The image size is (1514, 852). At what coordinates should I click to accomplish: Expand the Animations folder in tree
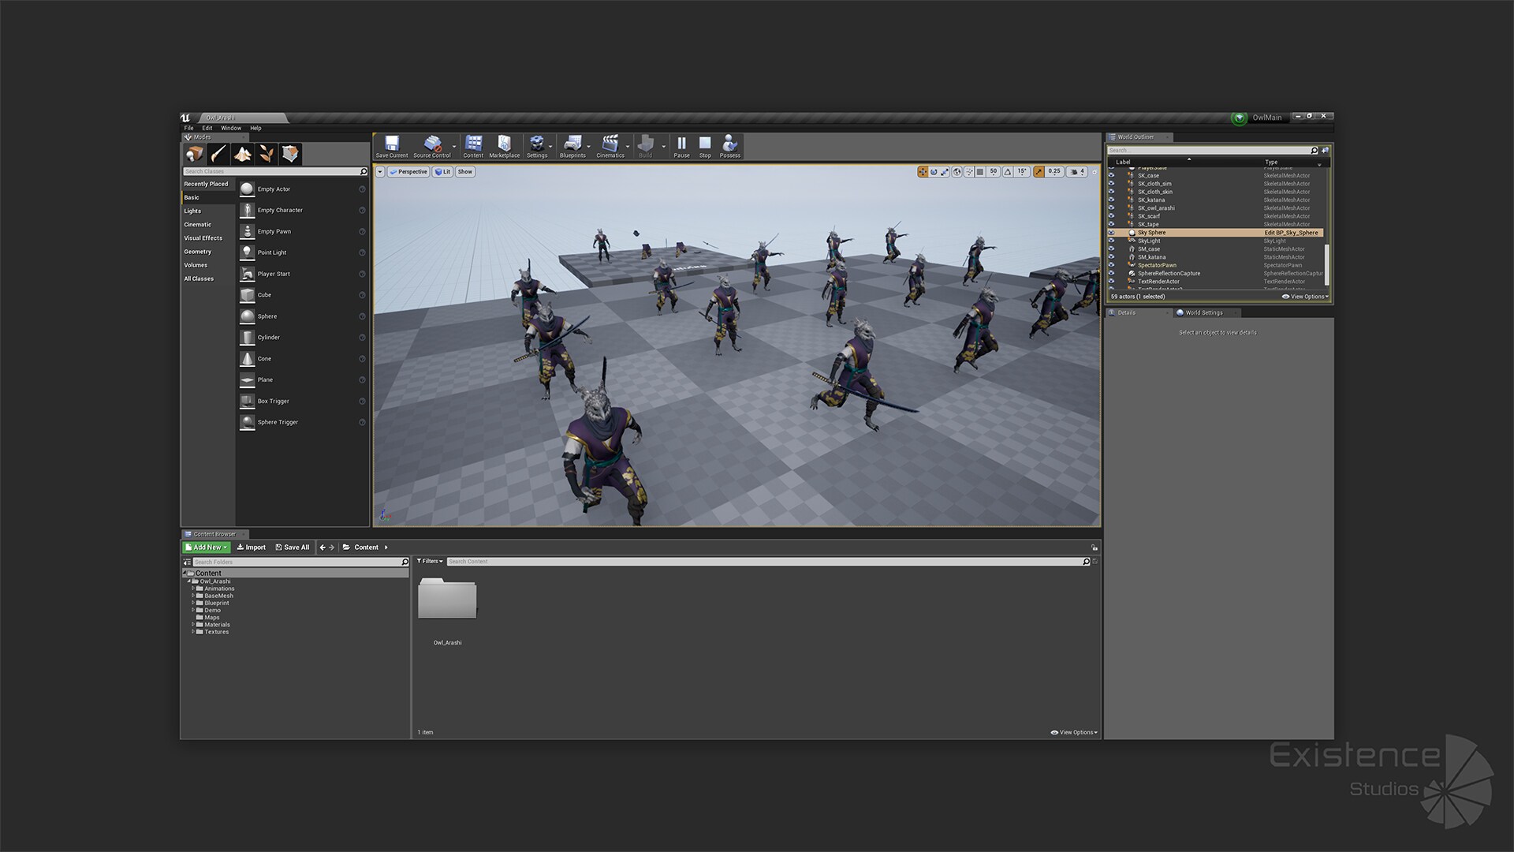pos(193,589)
